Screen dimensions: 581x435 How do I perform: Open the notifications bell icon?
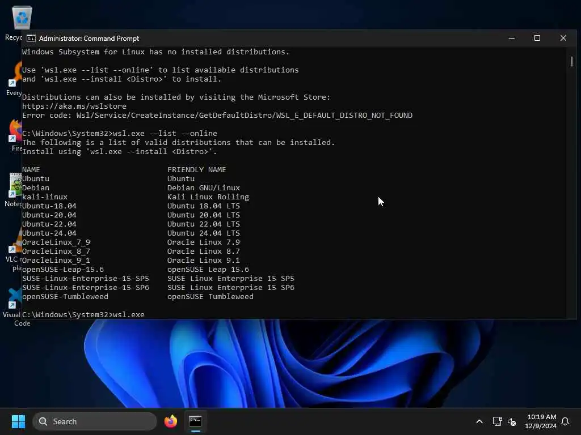(x=565, y=421)
